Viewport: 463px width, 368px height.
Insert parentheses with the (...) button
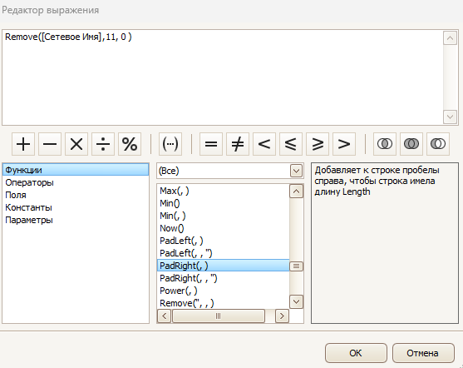(170, 144)
